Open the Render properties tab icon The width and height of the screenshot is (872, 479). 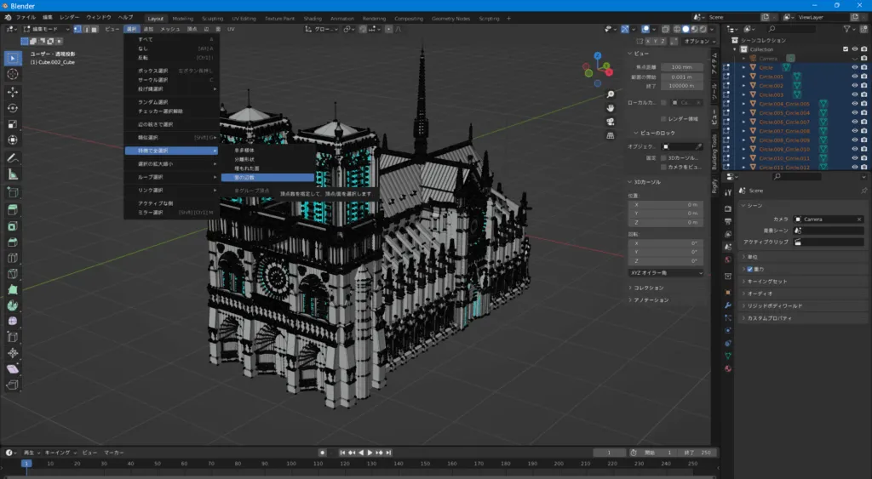pyautogui.click(x=728, y=208)
